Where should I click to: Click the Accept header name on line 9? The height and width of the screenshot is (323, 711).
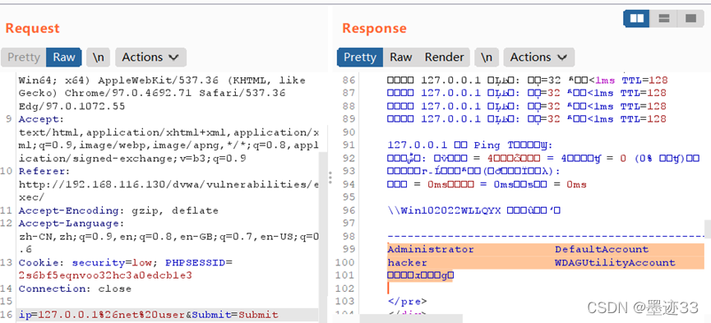coord(42,119)
